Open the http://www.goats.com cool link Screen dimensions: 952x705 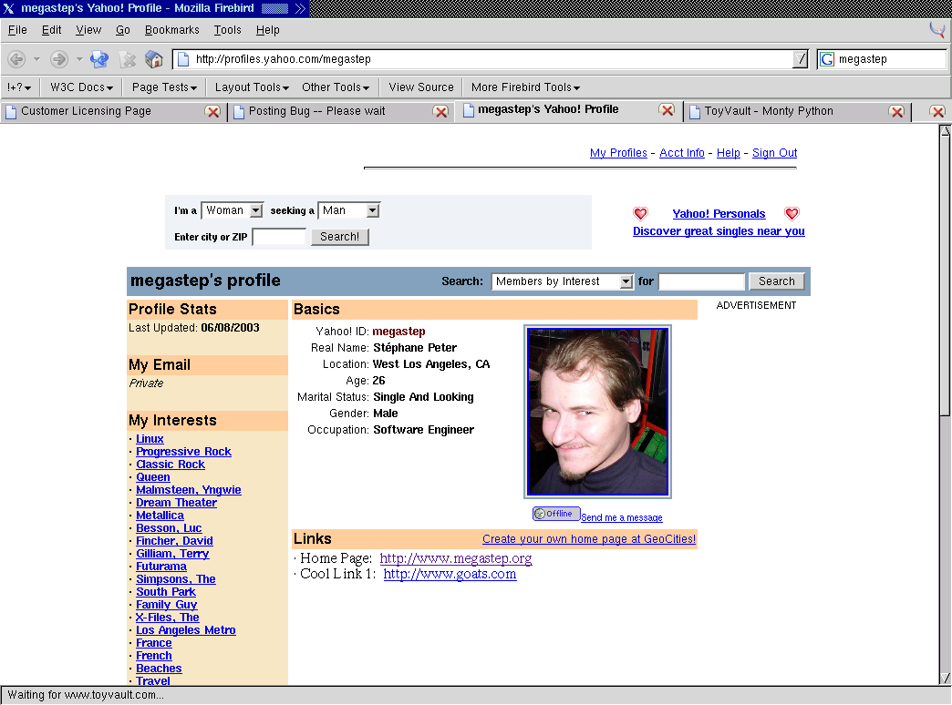coord(450,574)
